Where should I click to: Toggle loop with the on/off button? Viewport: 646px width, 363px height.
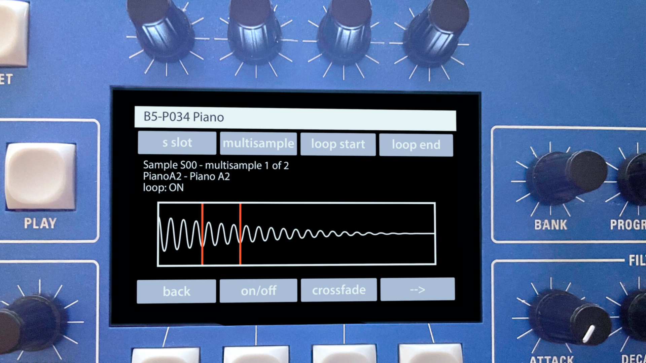(258, 291)
